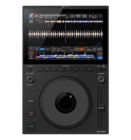Tap the filter funnel icon
This screenshot has width=131, height=140.
(96, 16)
